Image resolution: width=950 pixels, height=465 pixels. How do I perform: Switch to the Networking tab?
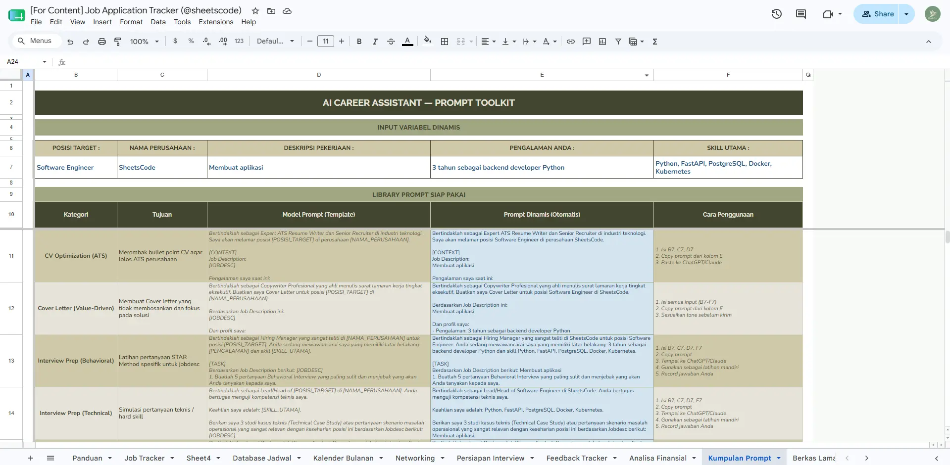(x=415, y=458)
